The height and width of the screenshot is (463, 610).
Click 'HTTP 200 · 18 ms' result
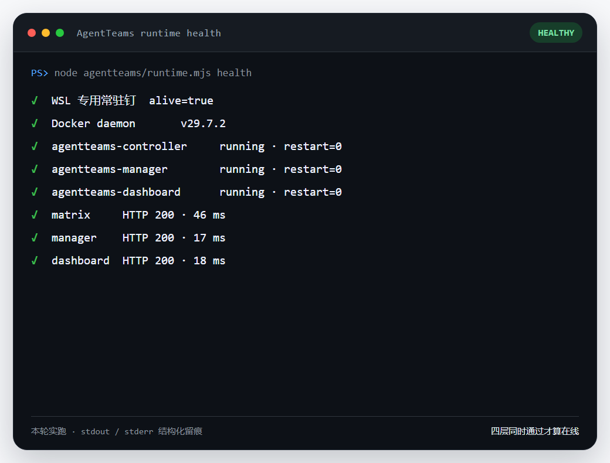coord(174,261)
